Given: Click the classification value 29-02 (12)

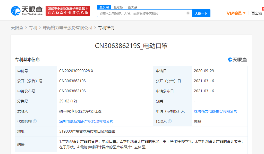Looking at the screenshot, I should [x=68, y=101].
